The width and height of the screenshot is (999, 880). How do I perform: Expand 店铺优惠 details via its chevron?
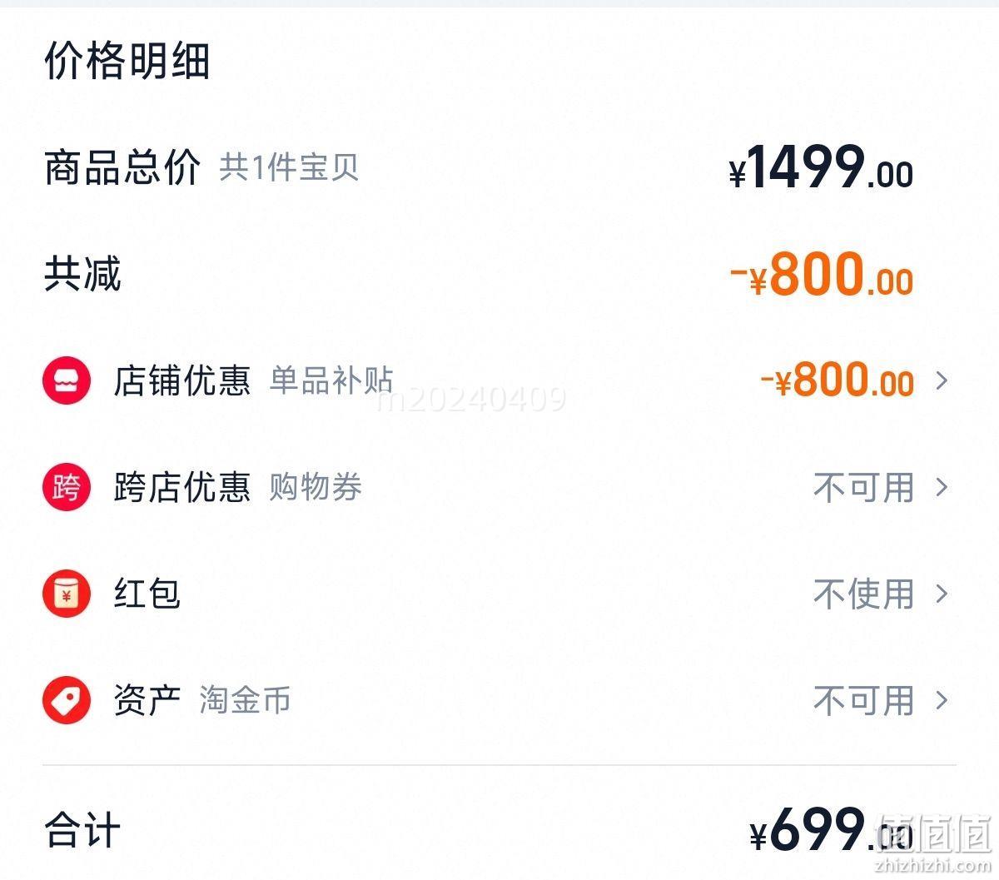pyautogui.click(x=942, y=380)
